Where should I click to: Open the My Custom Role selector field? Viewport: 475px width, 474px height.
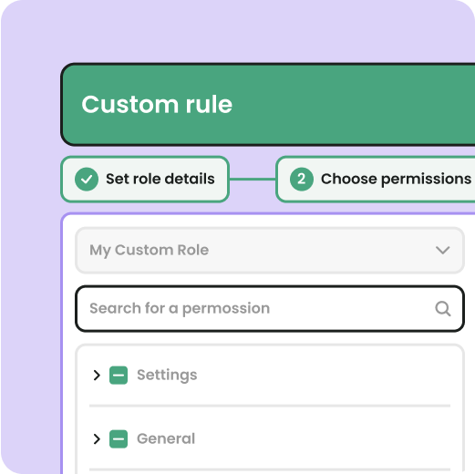click(270, 251)
